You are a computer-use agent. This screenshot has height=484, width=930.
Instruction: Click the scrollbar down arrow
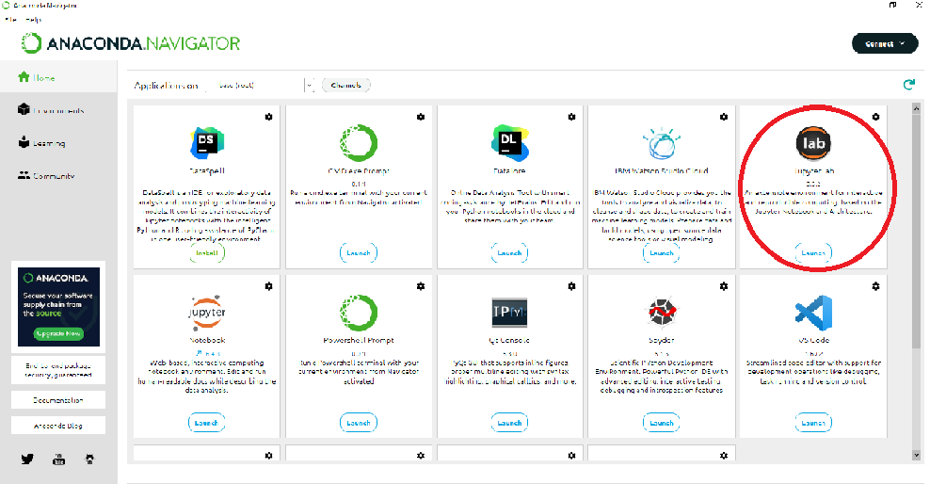coord(916,455)
